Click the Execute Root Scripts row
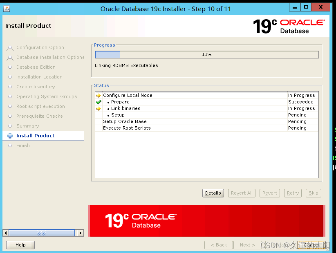 pyautogui.click(x=207, y=128)
